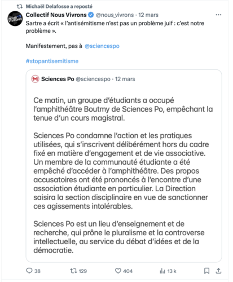Click the 12 mars date in quoted tweet

tap(125, 79)
